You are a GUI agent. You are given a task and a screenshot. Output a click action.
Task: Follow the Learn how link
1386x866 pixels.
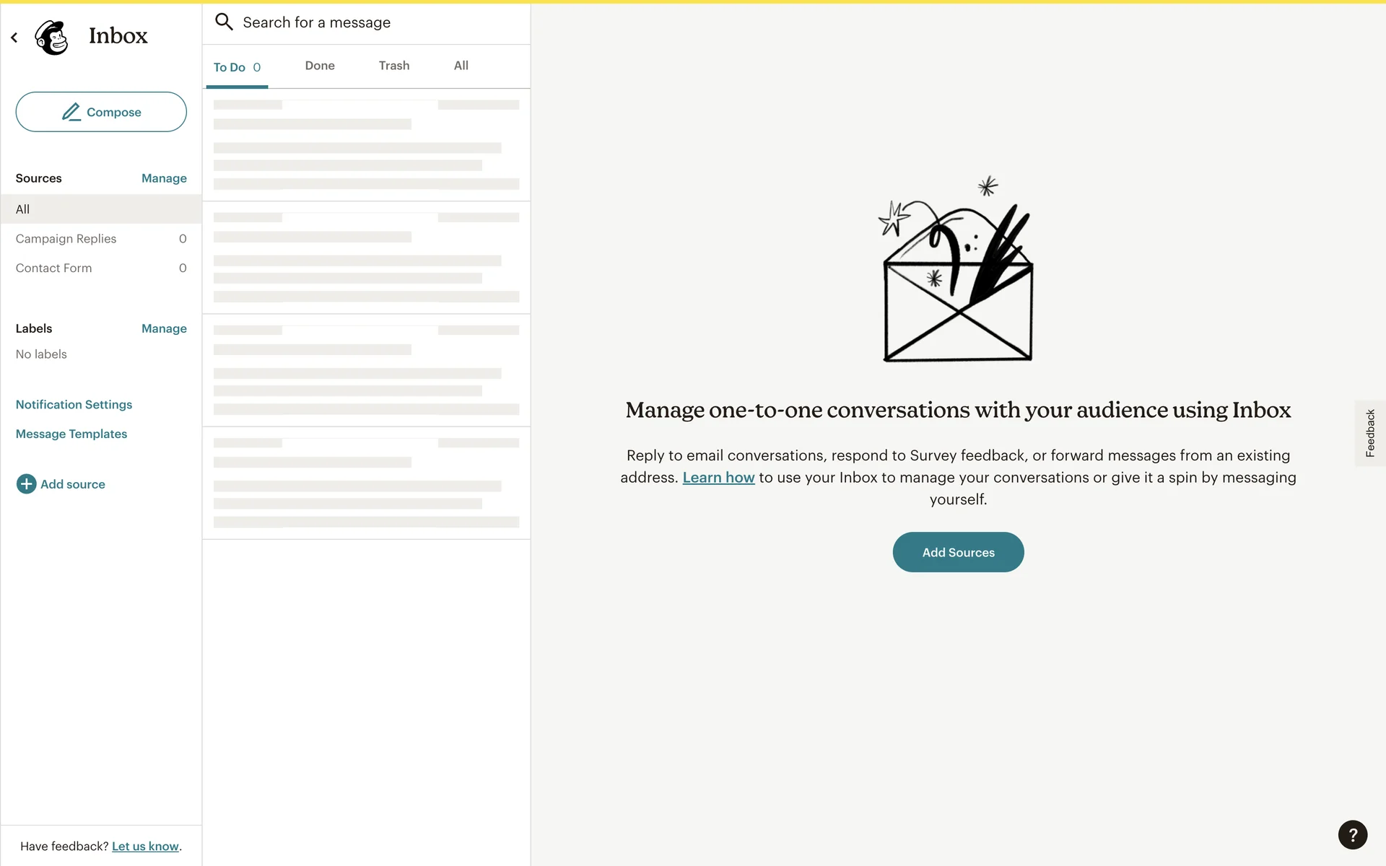718,478
